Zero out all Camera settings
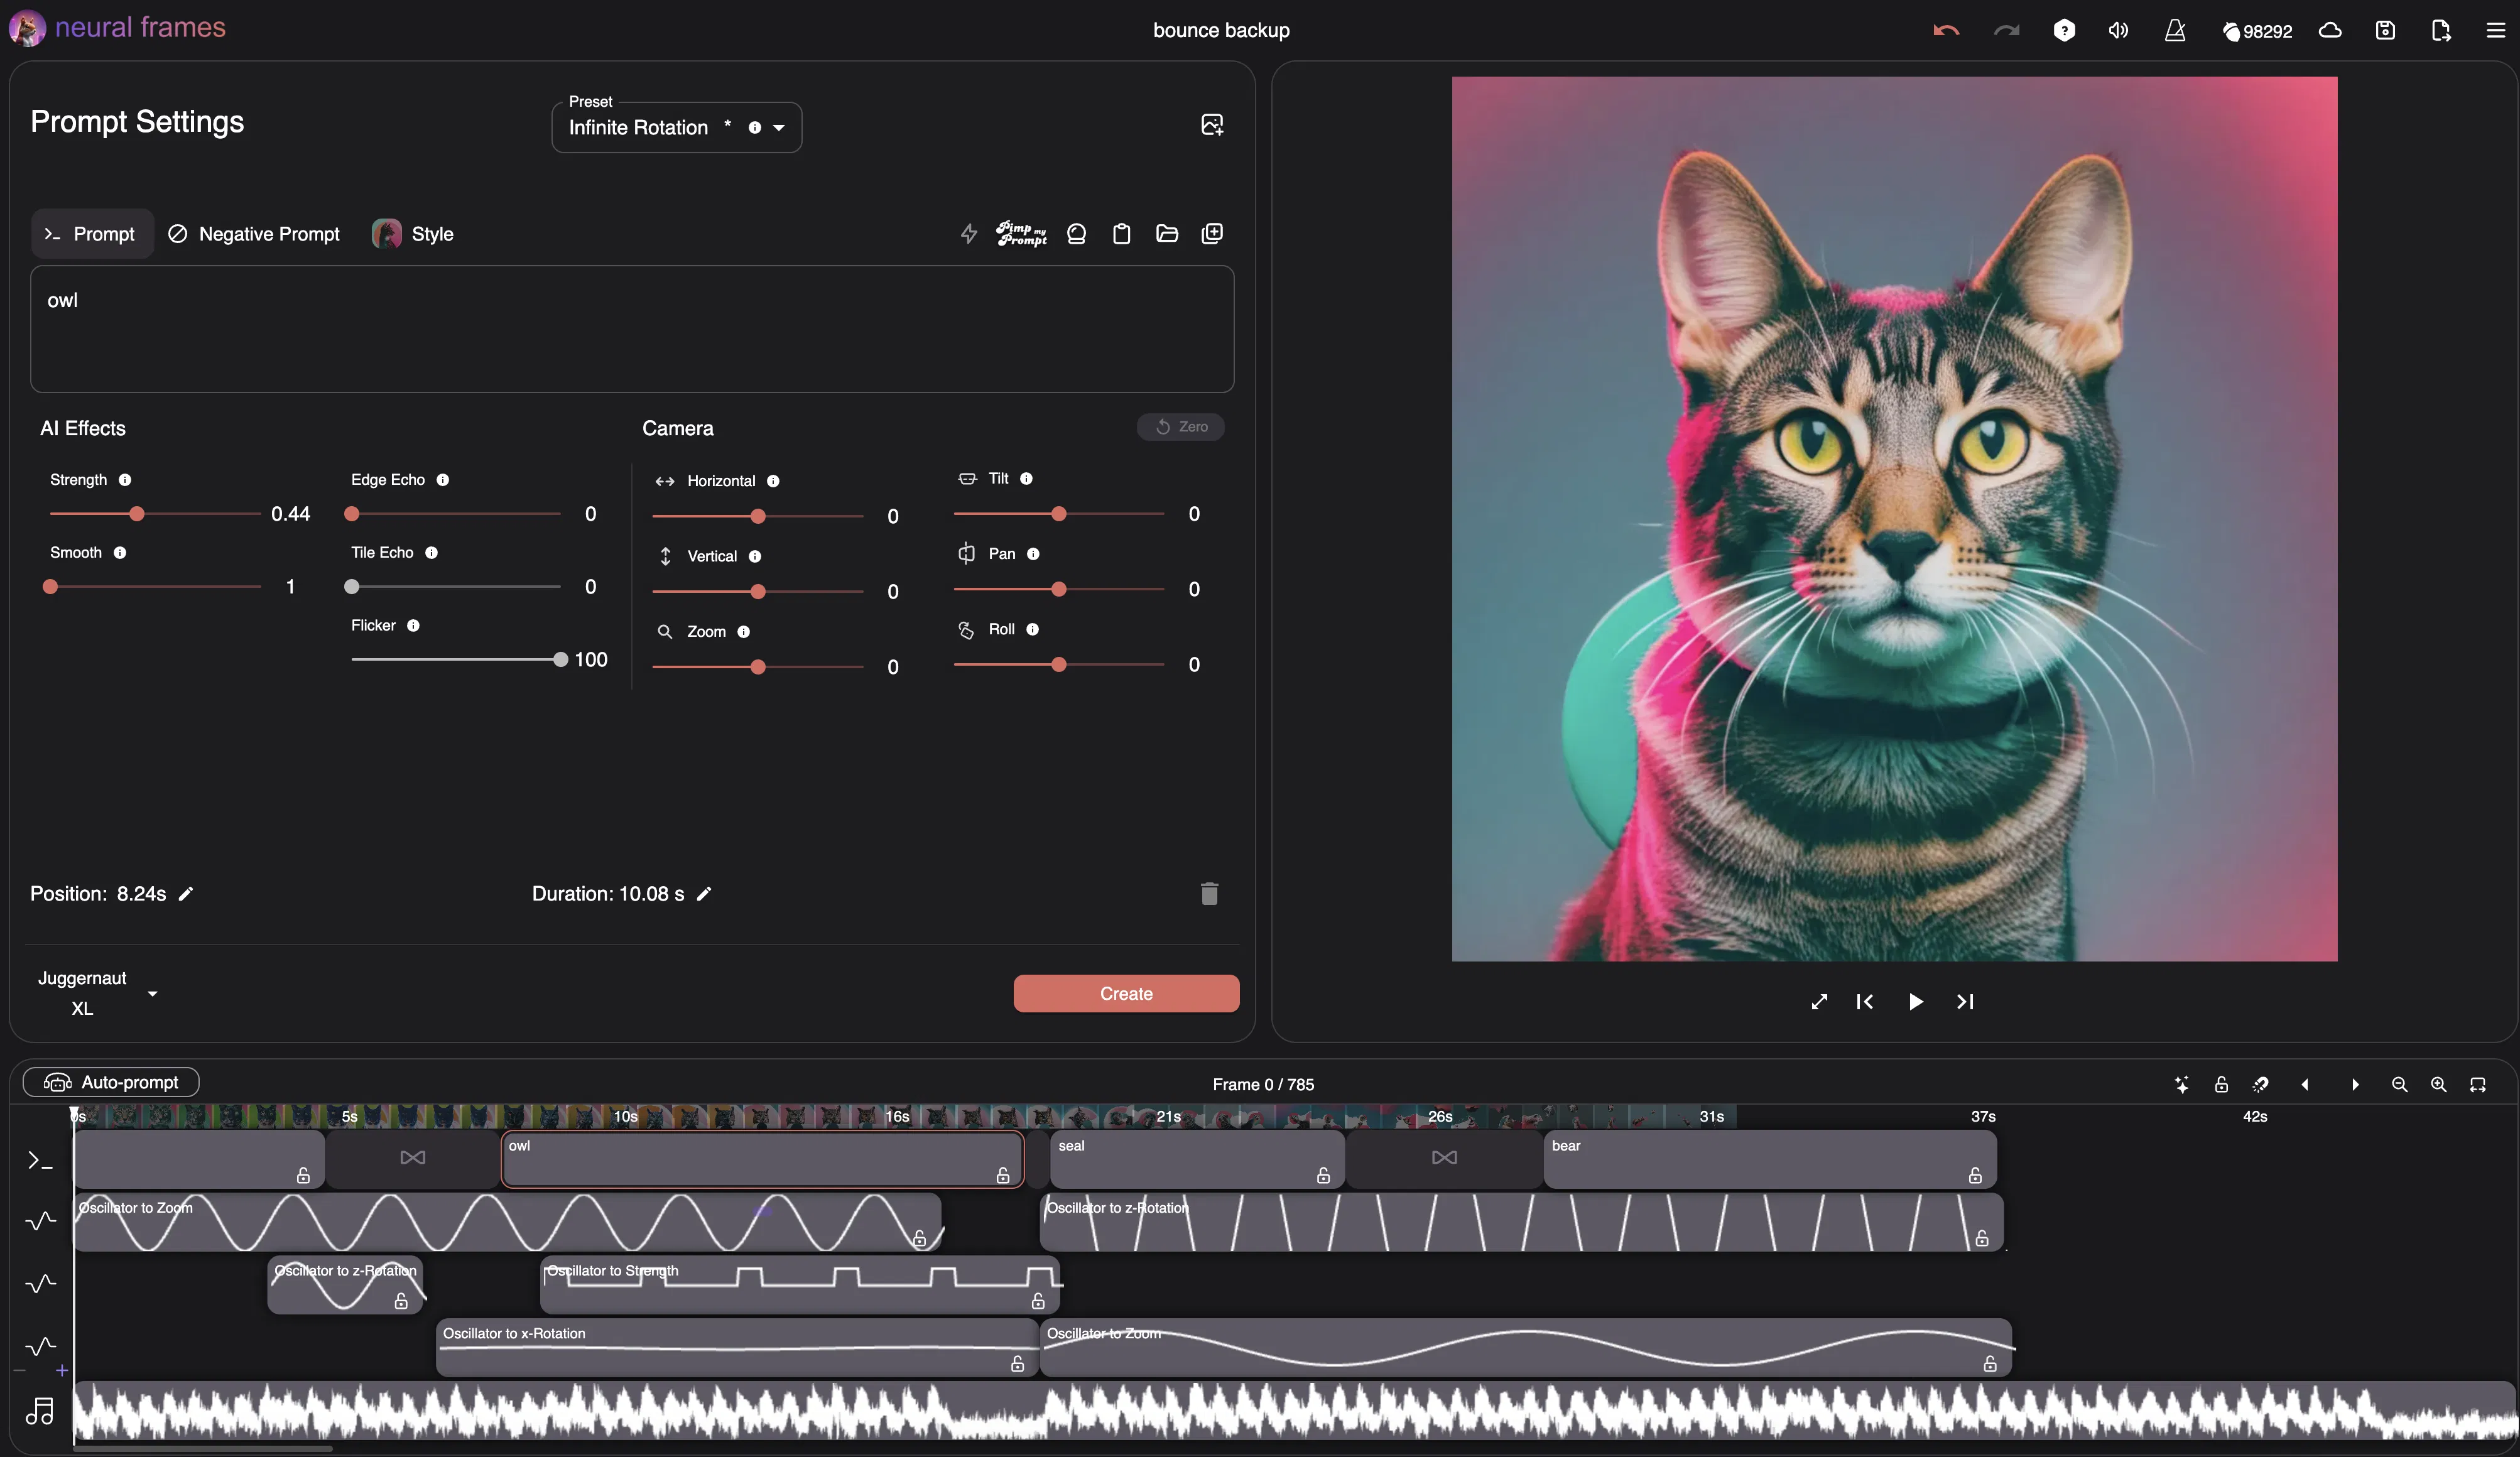This screenshot has height=1457, width=2520. (x=1181, y=427)
